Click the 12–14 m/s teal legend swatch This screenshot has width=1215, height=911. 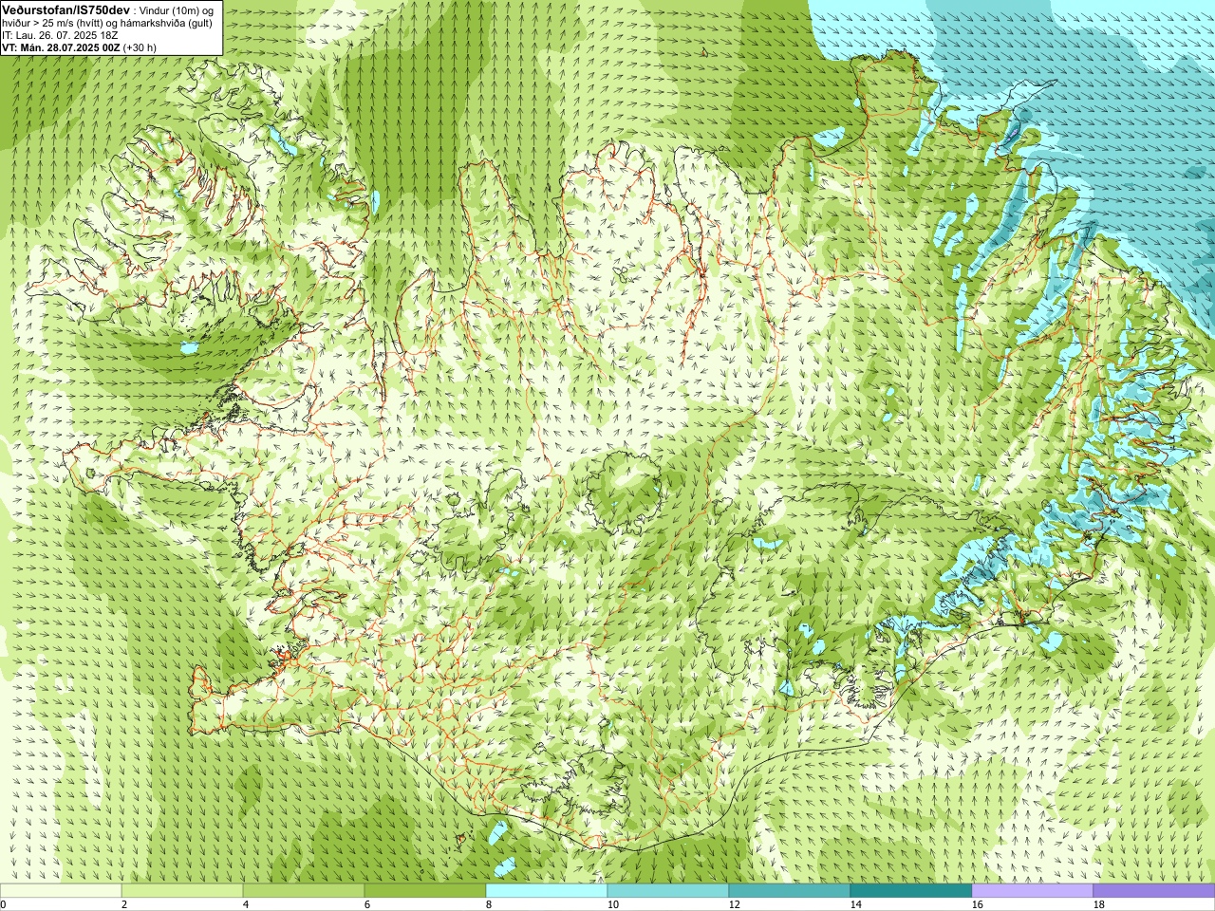pos(790,891)
